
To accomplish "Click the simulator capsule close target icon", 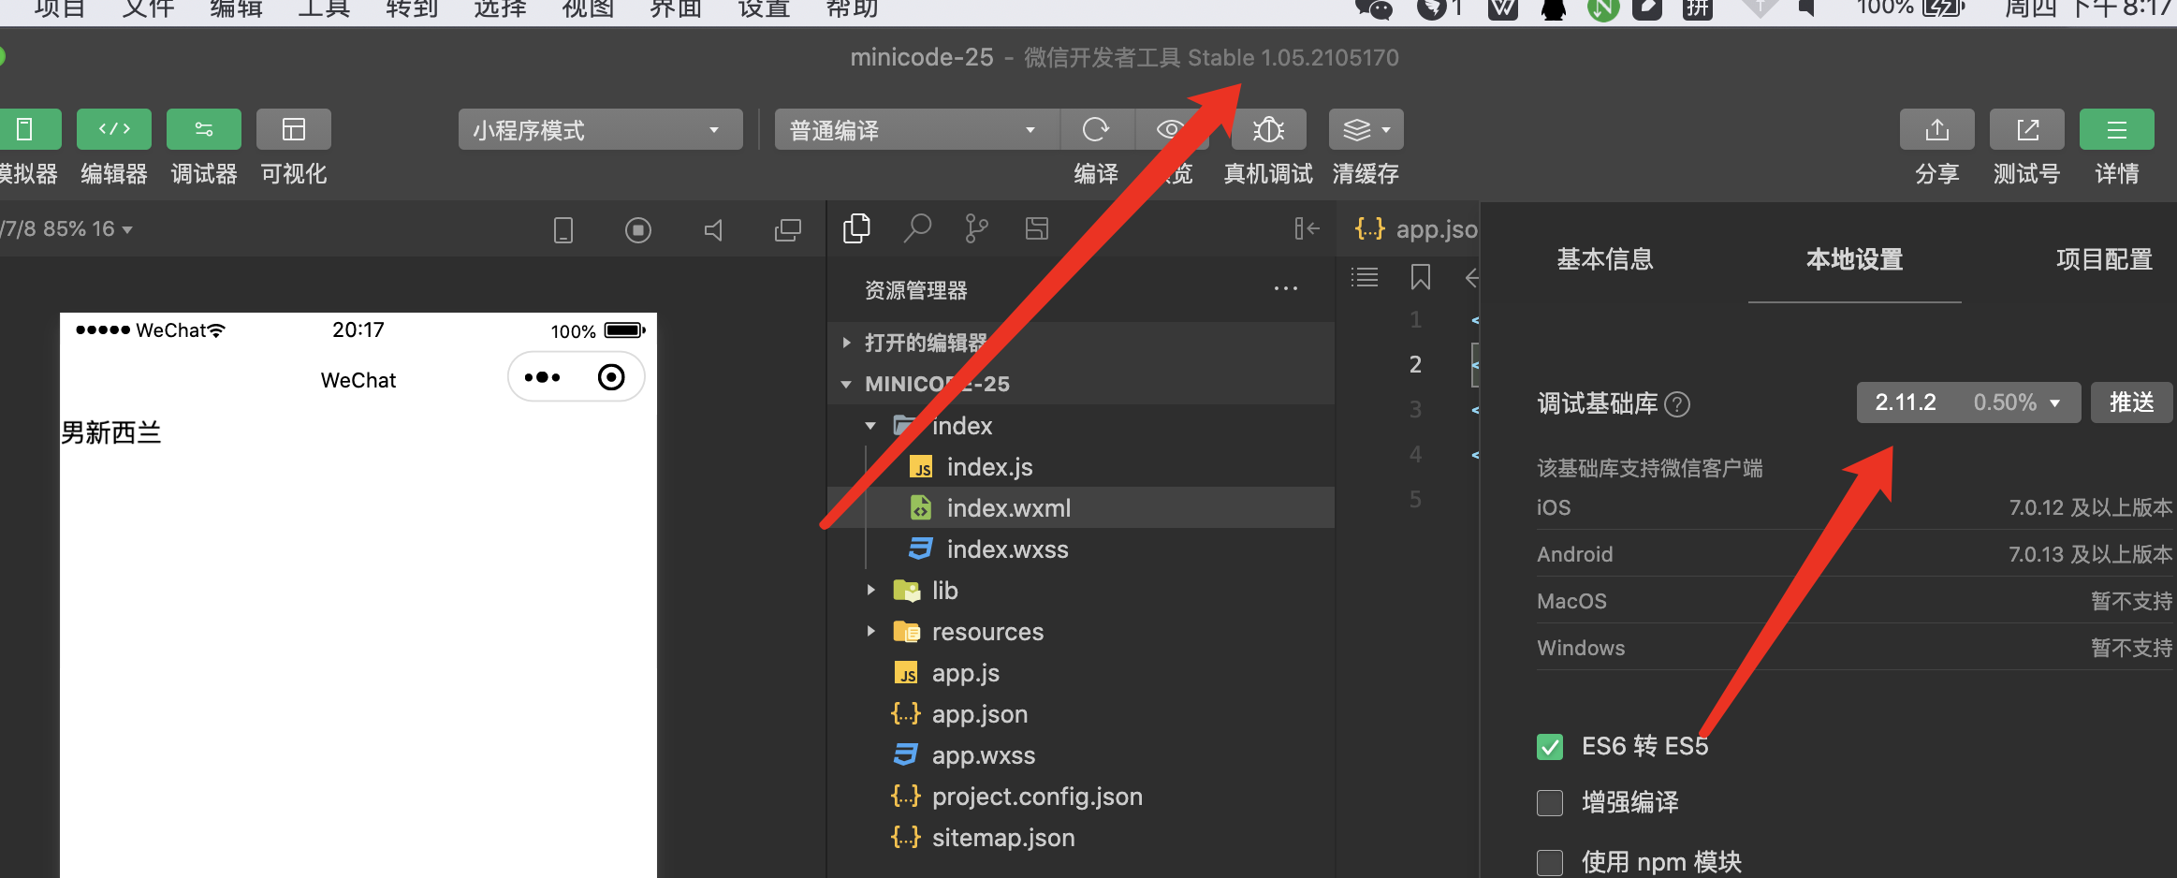I will click(611, 377).
